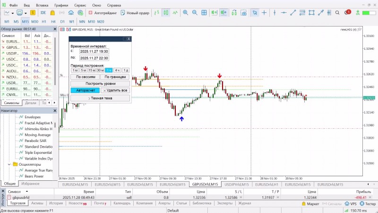Toggle chart shift icon
This screenshot has width=378, height=213.
[x=223, y=13]
